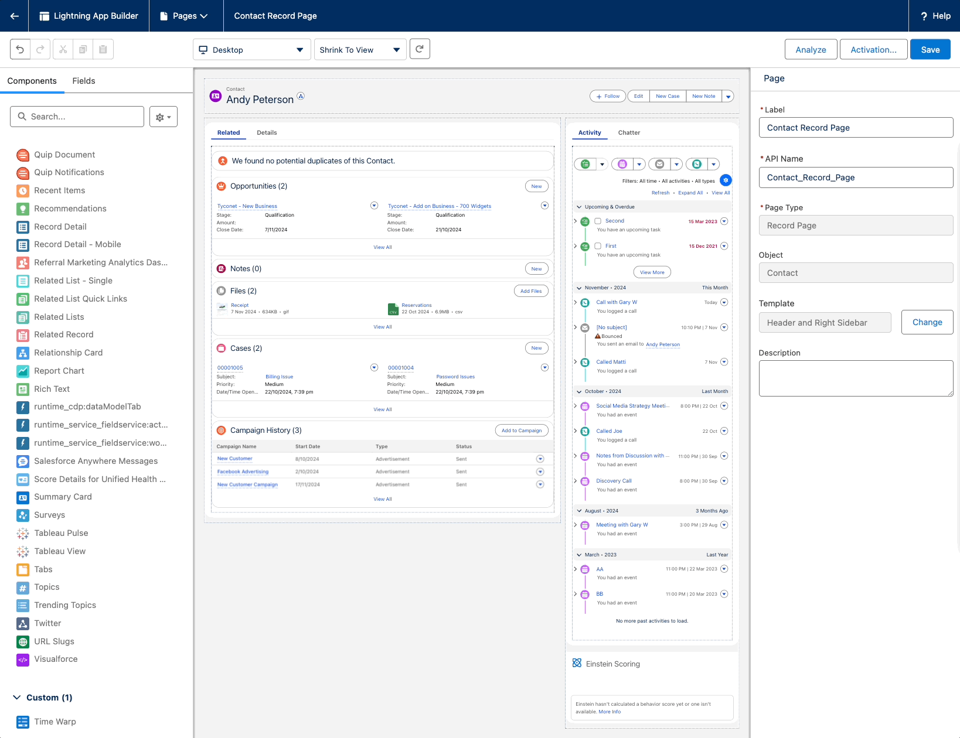Click the component Search field
This screenshot has height=738, width=960.
(x=77, y=117)
